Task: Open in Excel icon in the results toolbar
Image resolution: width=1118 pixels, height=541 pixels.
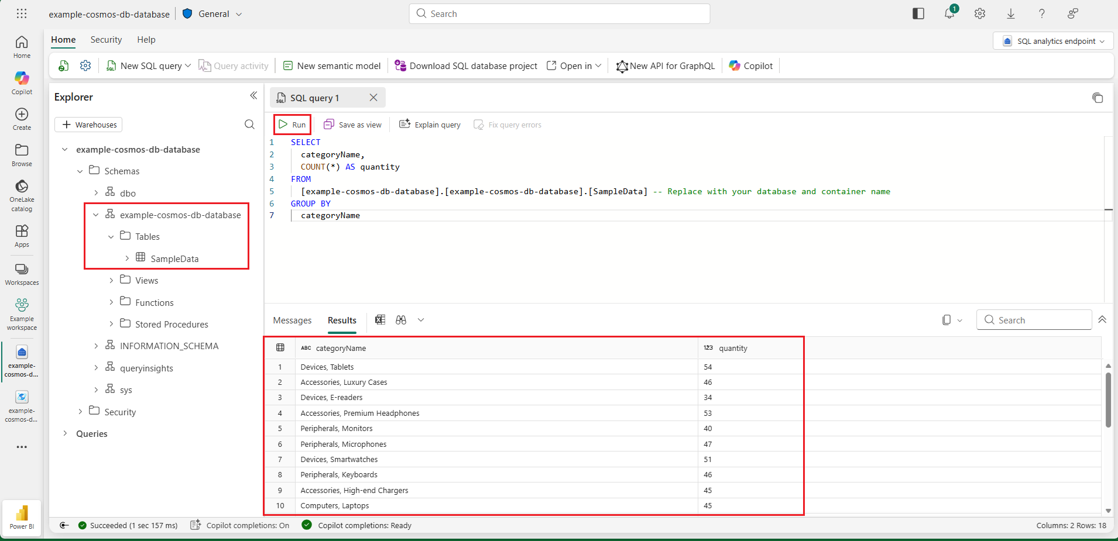Action: (x=380, y=320)
